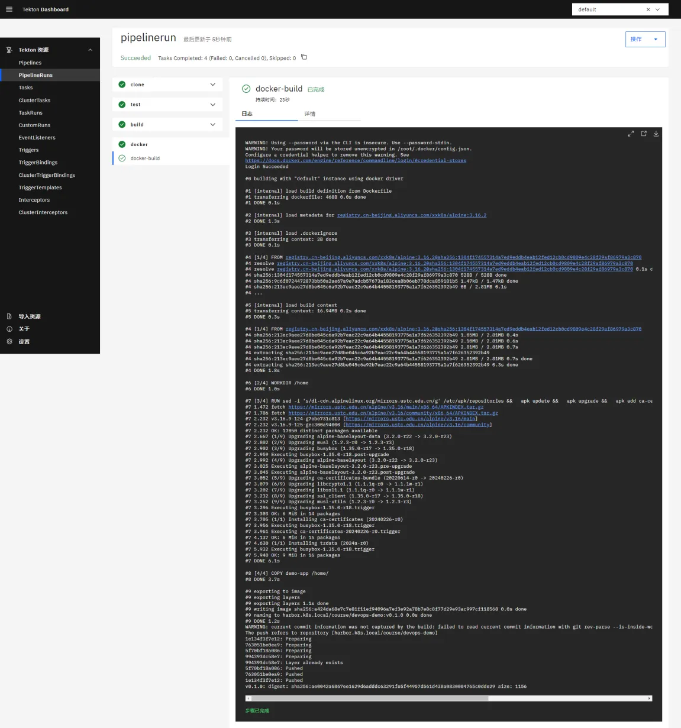Expand the clone task chevron
This screenshot has height=728, width=681.
213,85
